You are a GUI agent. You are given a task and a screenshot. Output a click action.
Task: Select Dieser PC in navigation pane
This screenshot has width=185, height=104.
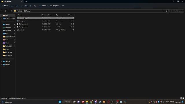point(8,62)
